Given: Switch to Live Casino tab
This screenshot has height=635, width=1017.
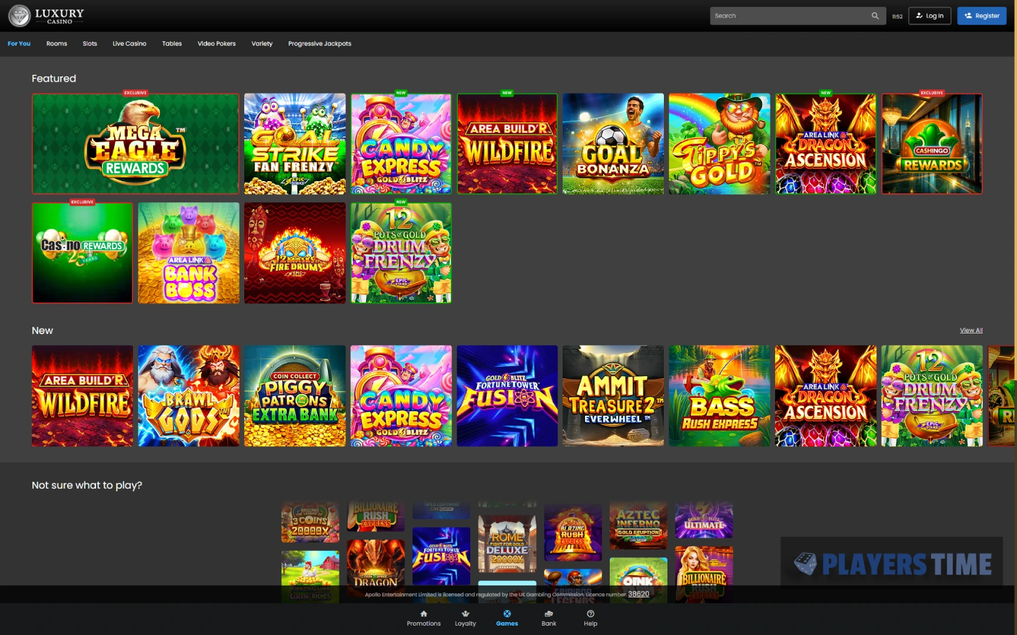Looking at the screenshot, I should point(129,44).
